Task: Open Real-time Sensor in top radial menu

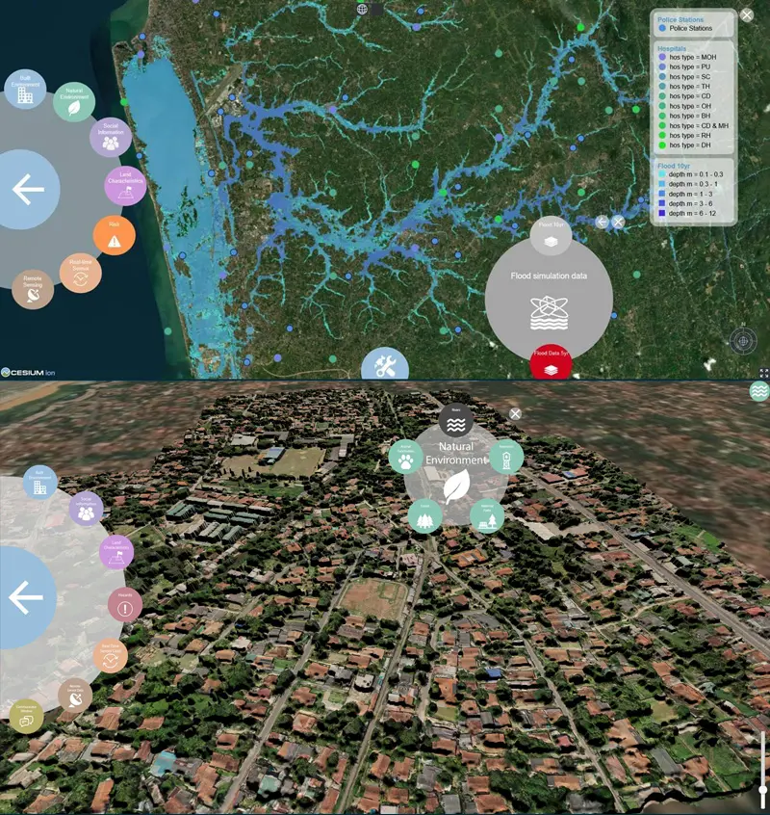Action: (81, 272)
